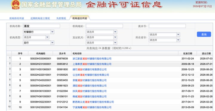Switch to the 机构持有列表 tab
The width and height of the screenshot is (215, 111).
click(x=17, y=18)
